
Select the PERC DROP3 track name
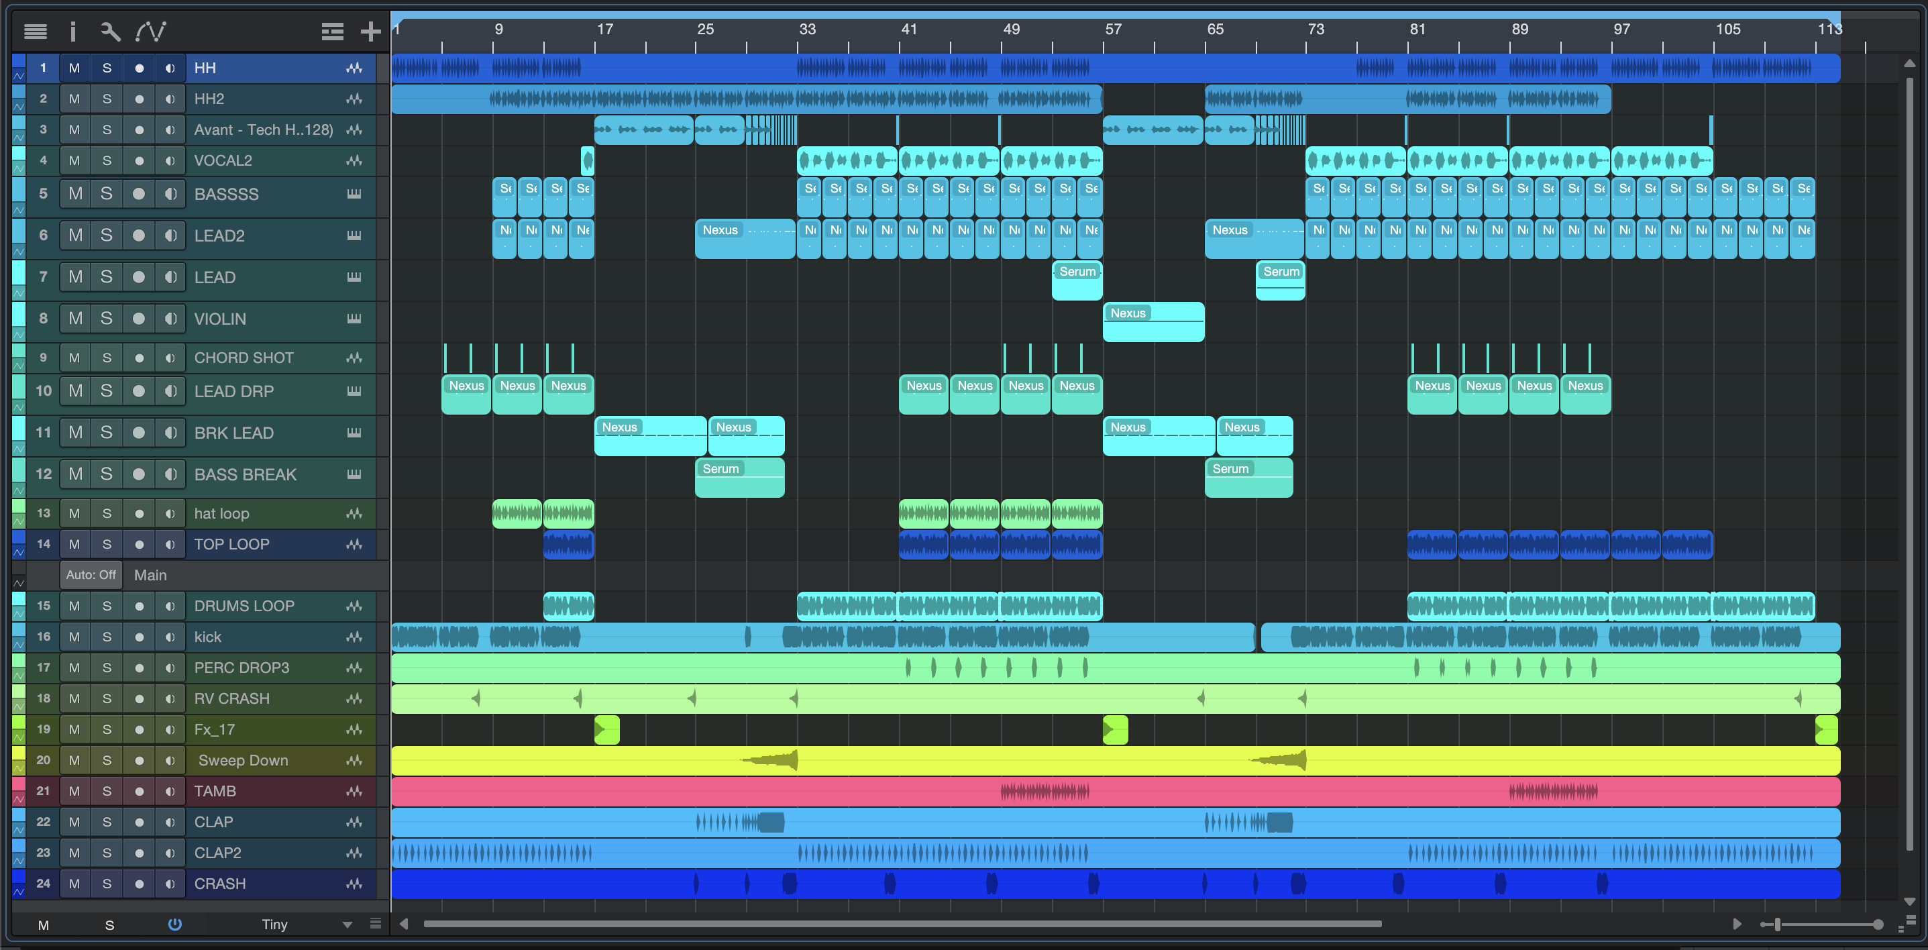(x=241, y=668)
